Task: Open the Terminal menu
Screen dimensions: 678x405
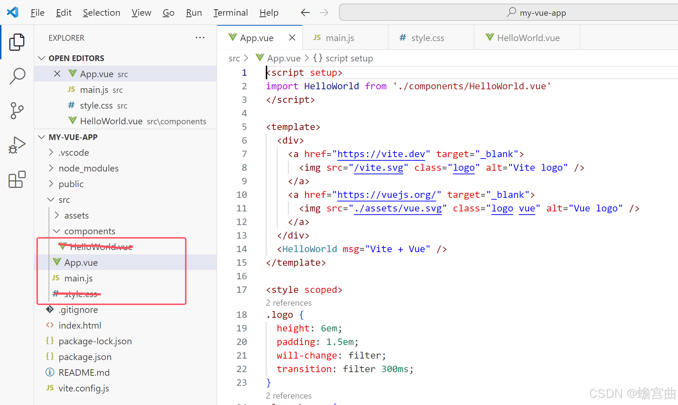Action: (x=230, y=12)
